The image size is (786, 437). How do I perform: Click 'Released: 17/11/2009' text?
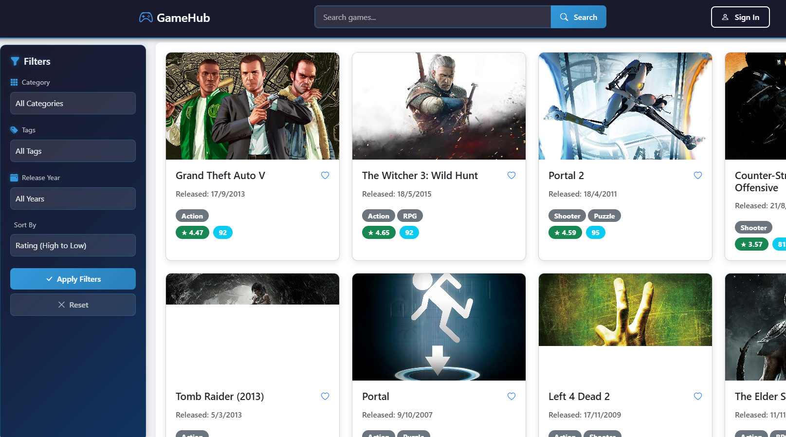point(585,415)
